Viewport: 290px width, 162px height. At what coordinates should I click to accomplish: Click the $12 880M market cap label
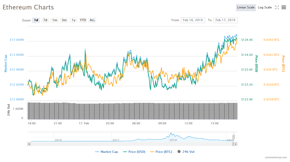coord(17,99)
